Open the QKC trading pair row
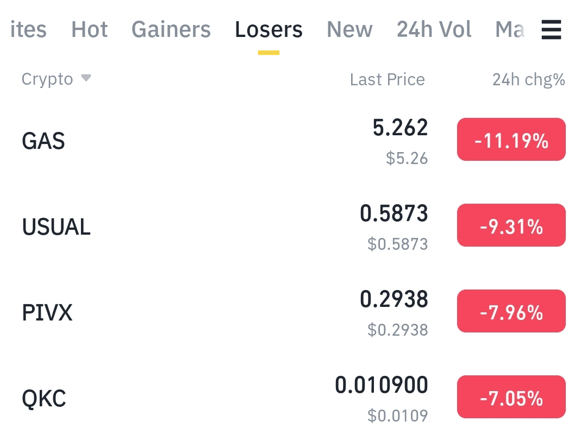The image size is (587, 440). click(293, 398)
